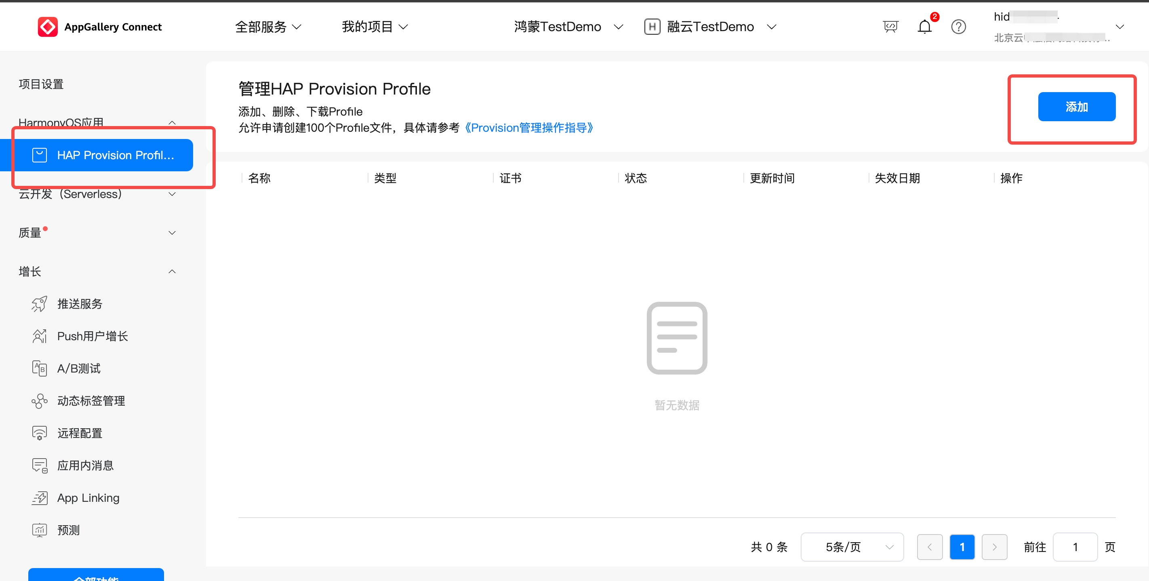Collapse the HarmonyOS应用 section
Screen dimensions: 1149x581
point(172,122)
